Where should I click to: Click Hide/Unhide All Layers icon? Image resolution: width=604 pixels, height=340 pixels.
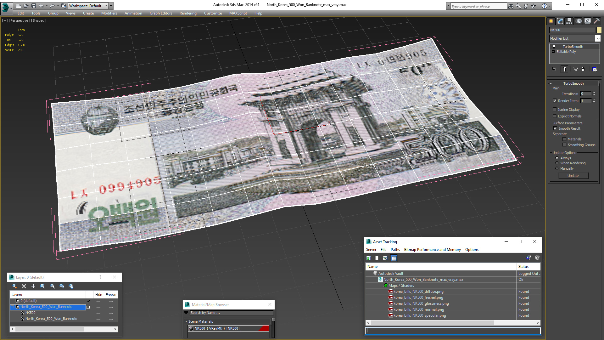click(x=62, y=286)
